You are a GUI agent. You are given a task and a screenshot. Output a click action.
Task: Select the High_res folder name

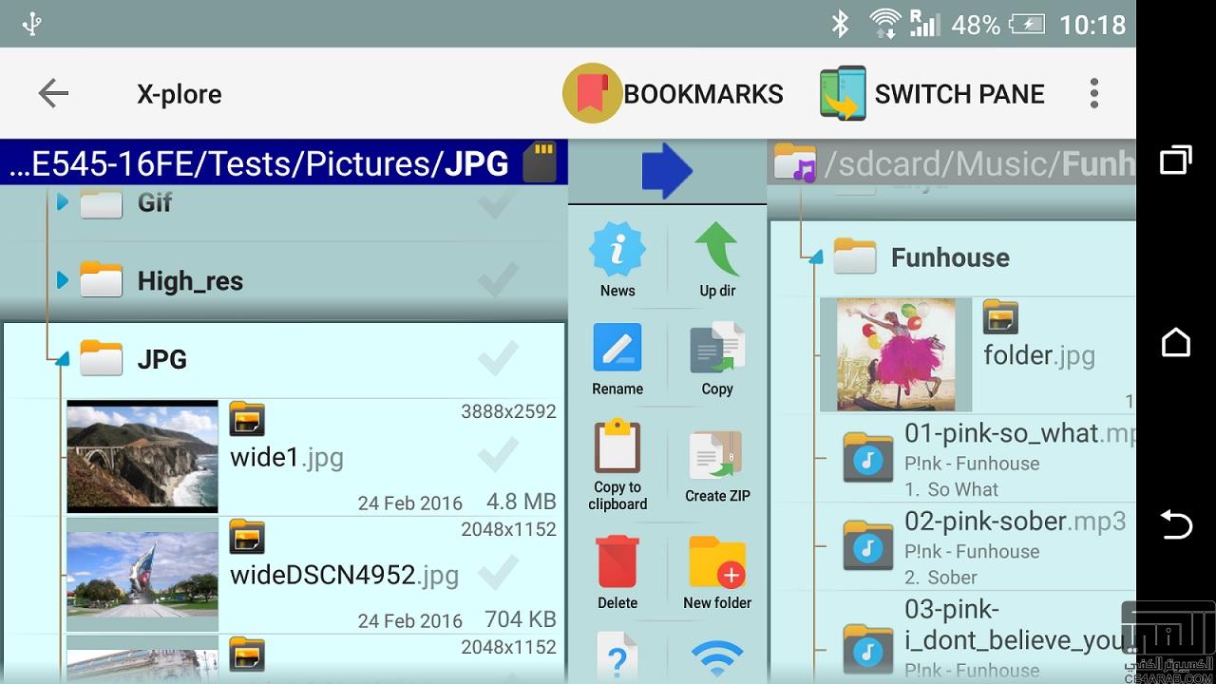[x=190, y=281]
